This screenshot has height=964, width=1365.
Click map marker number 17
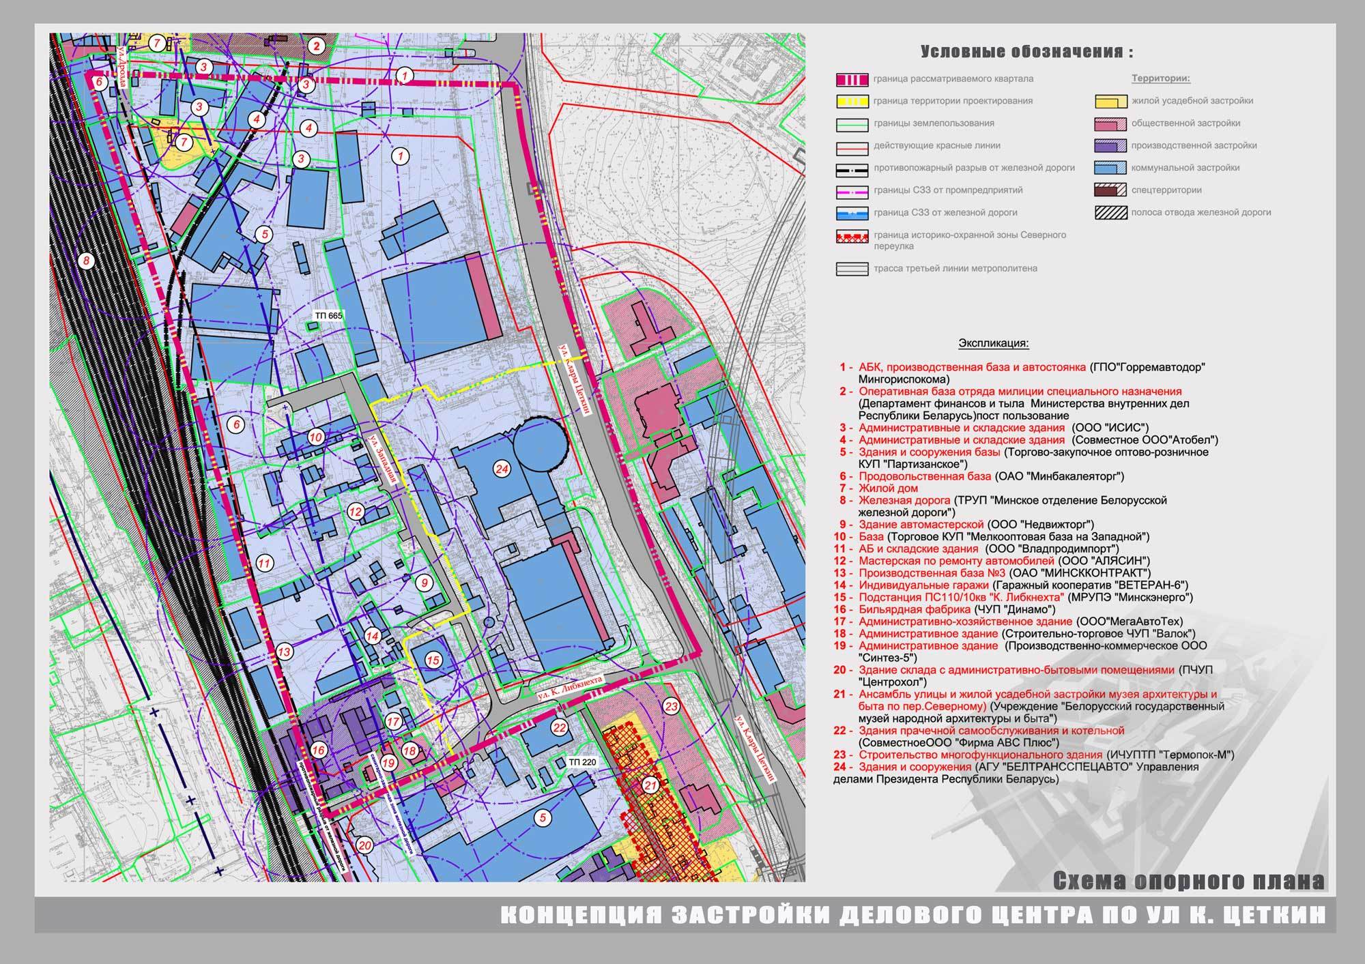[393, 722]
